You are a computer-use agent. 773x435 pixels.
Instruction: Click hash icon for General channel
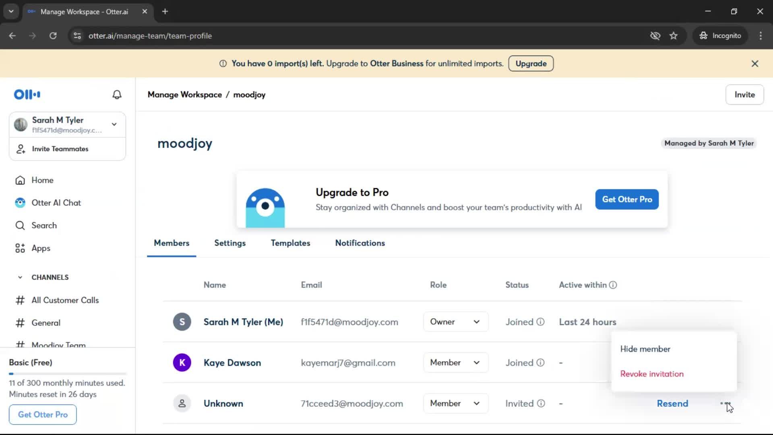(x=20, y=323)
